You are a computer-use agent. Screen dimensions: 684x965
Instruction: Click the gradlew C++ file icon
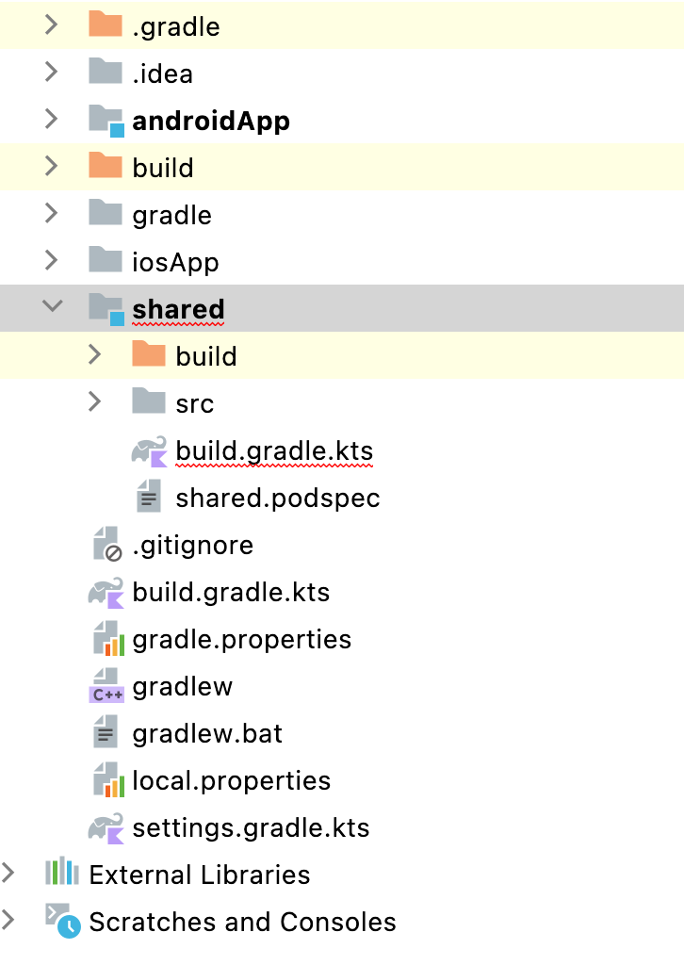(x=106, y=686)
